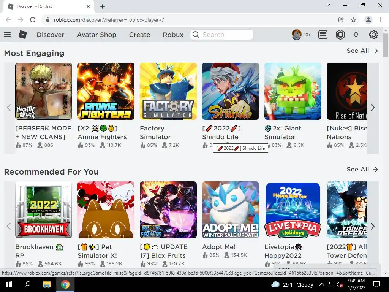The width and height of the screenshot is (389, 292).
Task: Click the Robux balance 0
Action: click(356, 35)
